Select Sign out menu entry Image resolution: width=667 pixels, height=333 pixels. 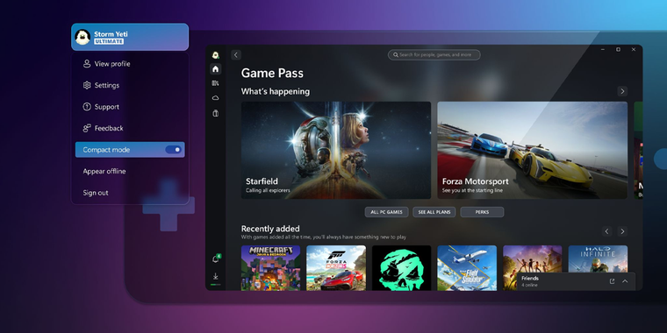130,193
